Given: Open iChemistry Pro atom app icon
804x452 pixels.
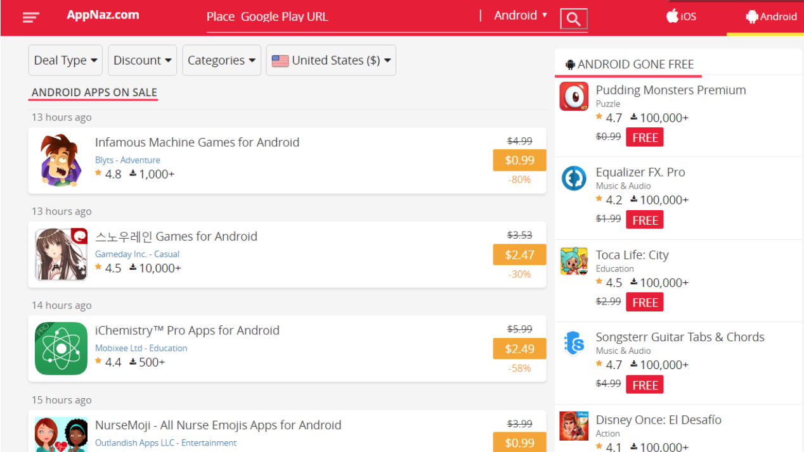Looking at the screenshot, I should pos(61,348).
